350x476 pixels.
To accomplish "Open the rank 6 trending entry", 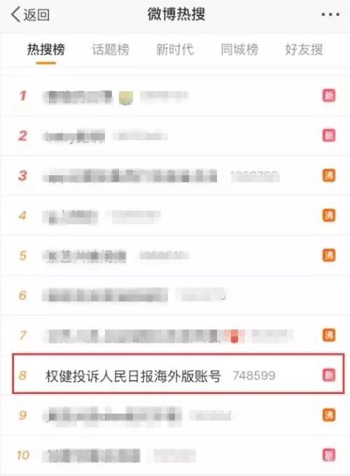I will pos(175,295).
